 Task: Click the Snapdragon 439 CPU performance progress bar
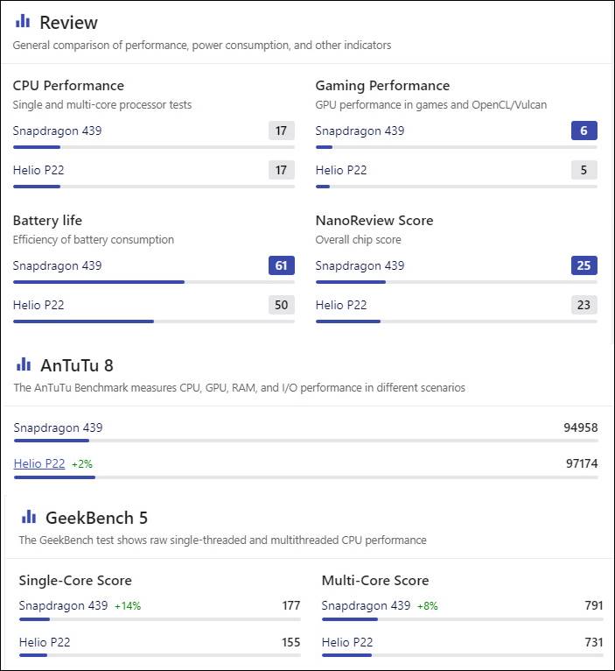(x=153, y=147)
